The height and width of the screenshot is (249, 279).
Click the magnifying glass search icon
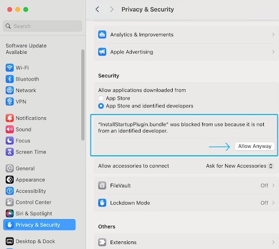pos(8,26)
